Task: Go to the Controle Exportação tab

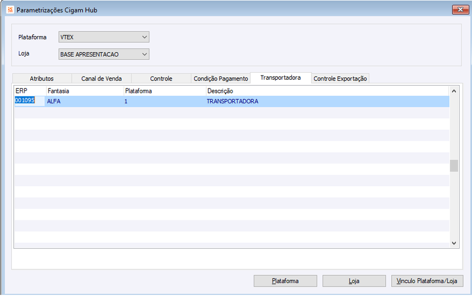Action: coord(340,79)
